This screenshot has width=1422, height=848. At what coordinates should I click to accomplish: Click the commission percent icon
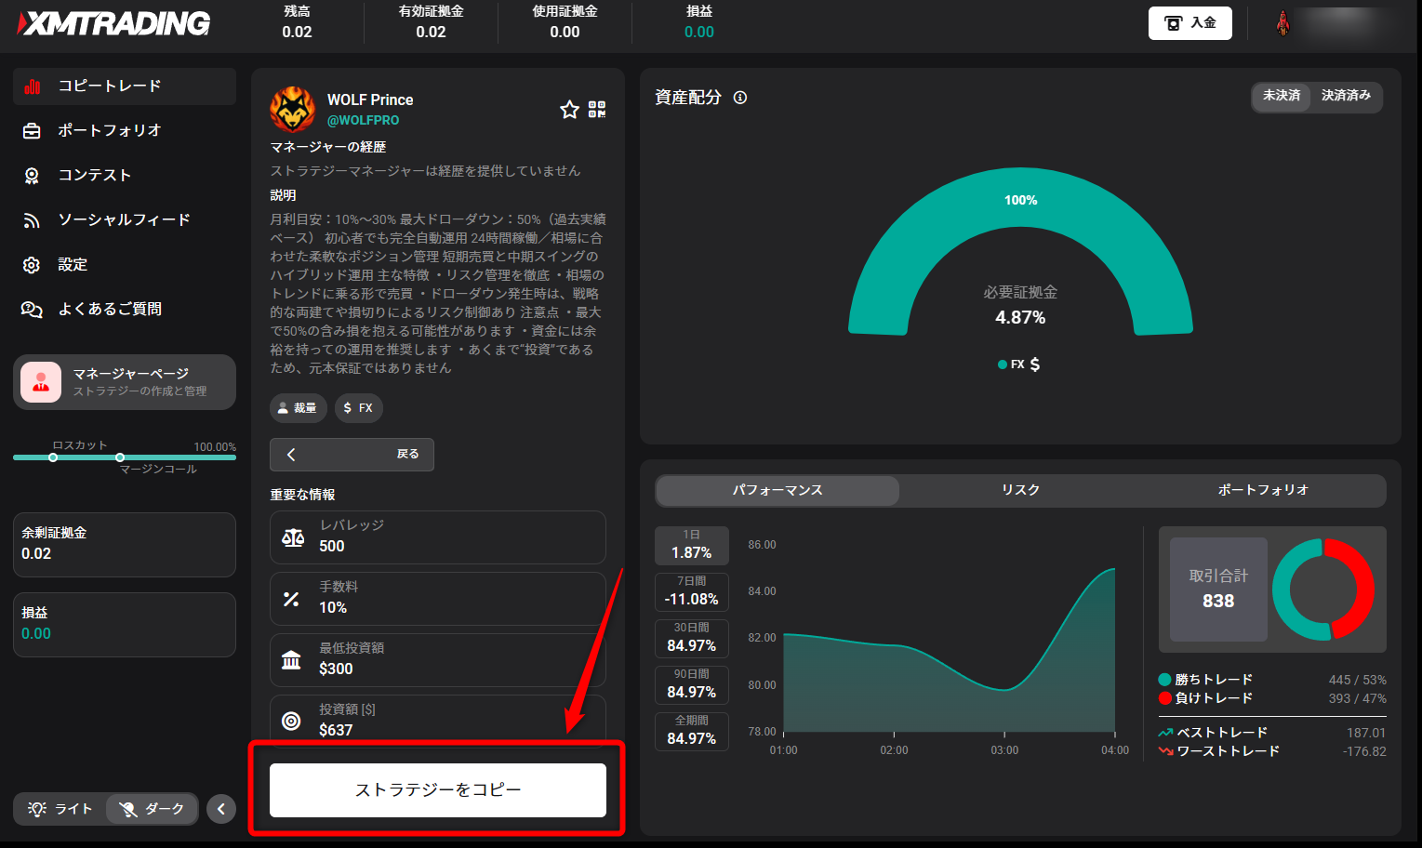pyautogui.click(x=291, y=599)
